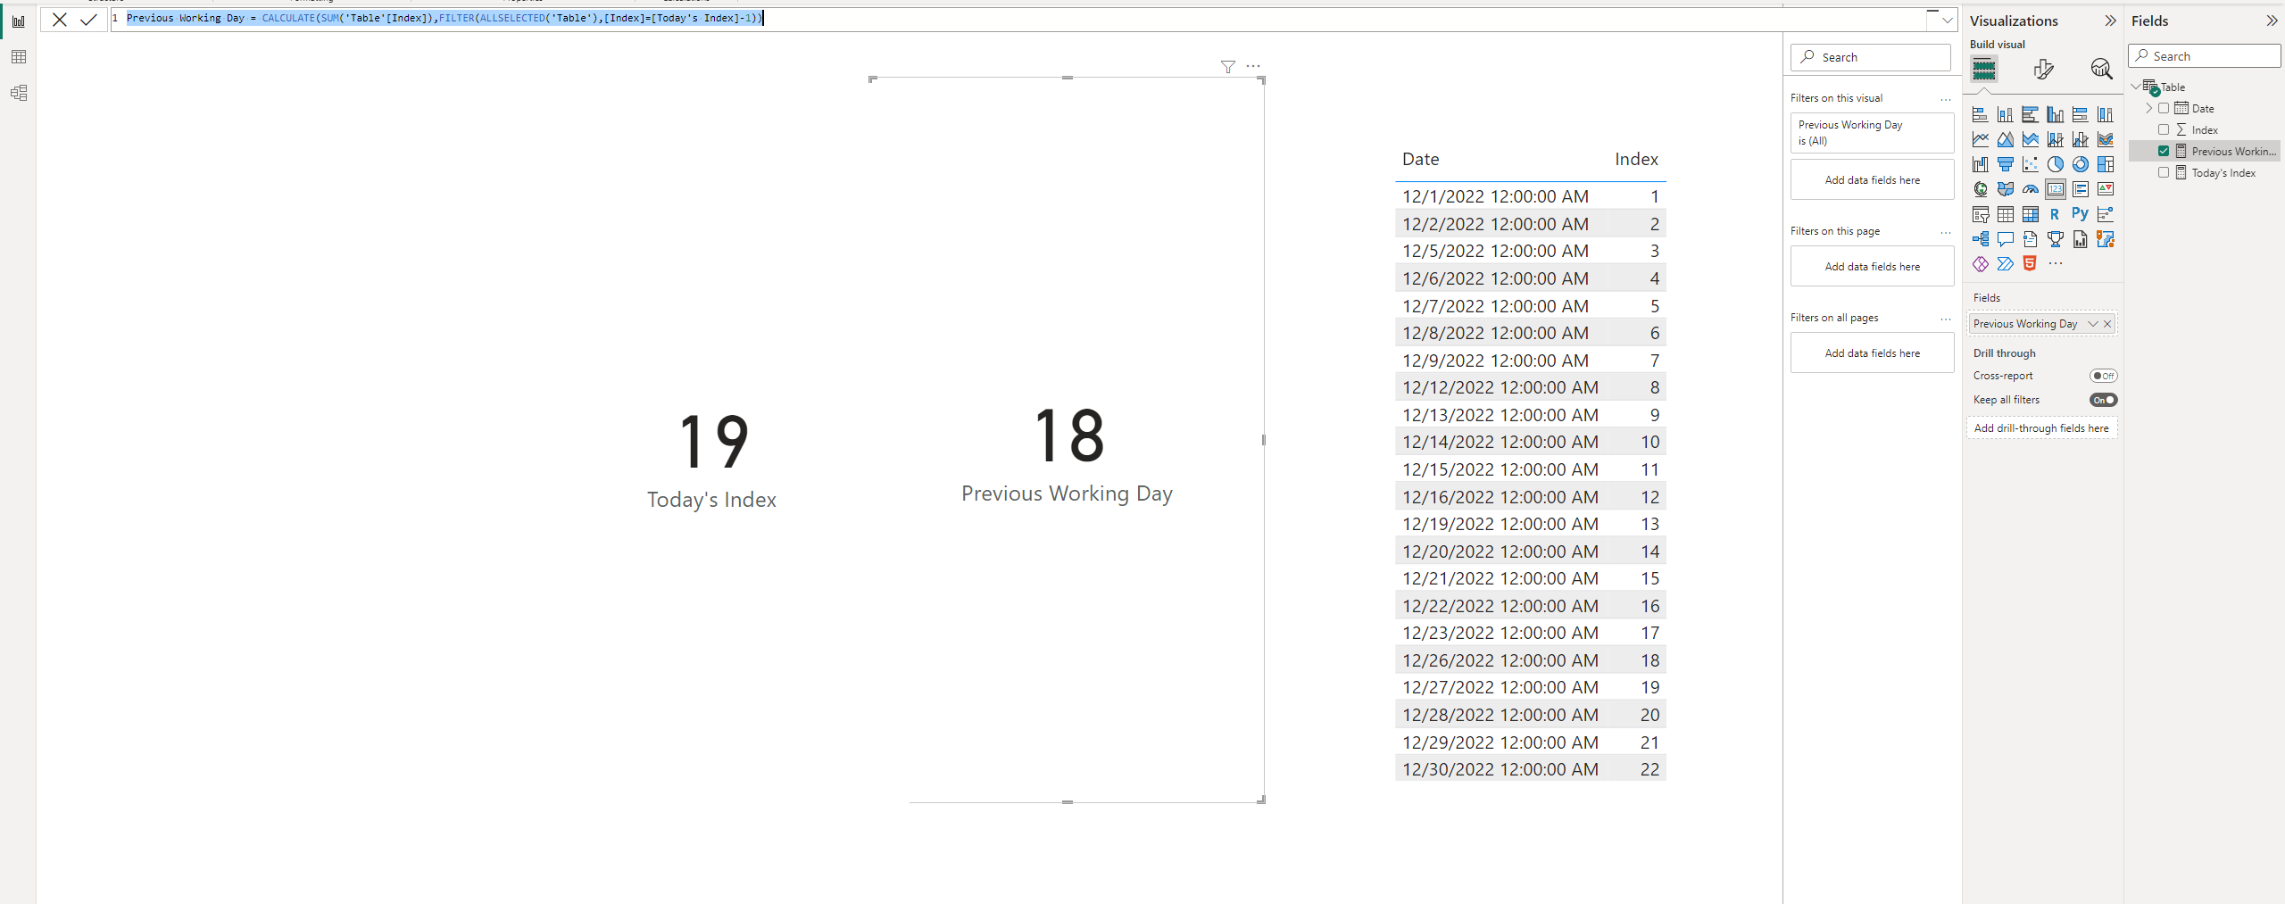The width and height of the screenshot is (2285, 904).
Task: Open visual filter icon above card
Action: [x=1228, y=67]
